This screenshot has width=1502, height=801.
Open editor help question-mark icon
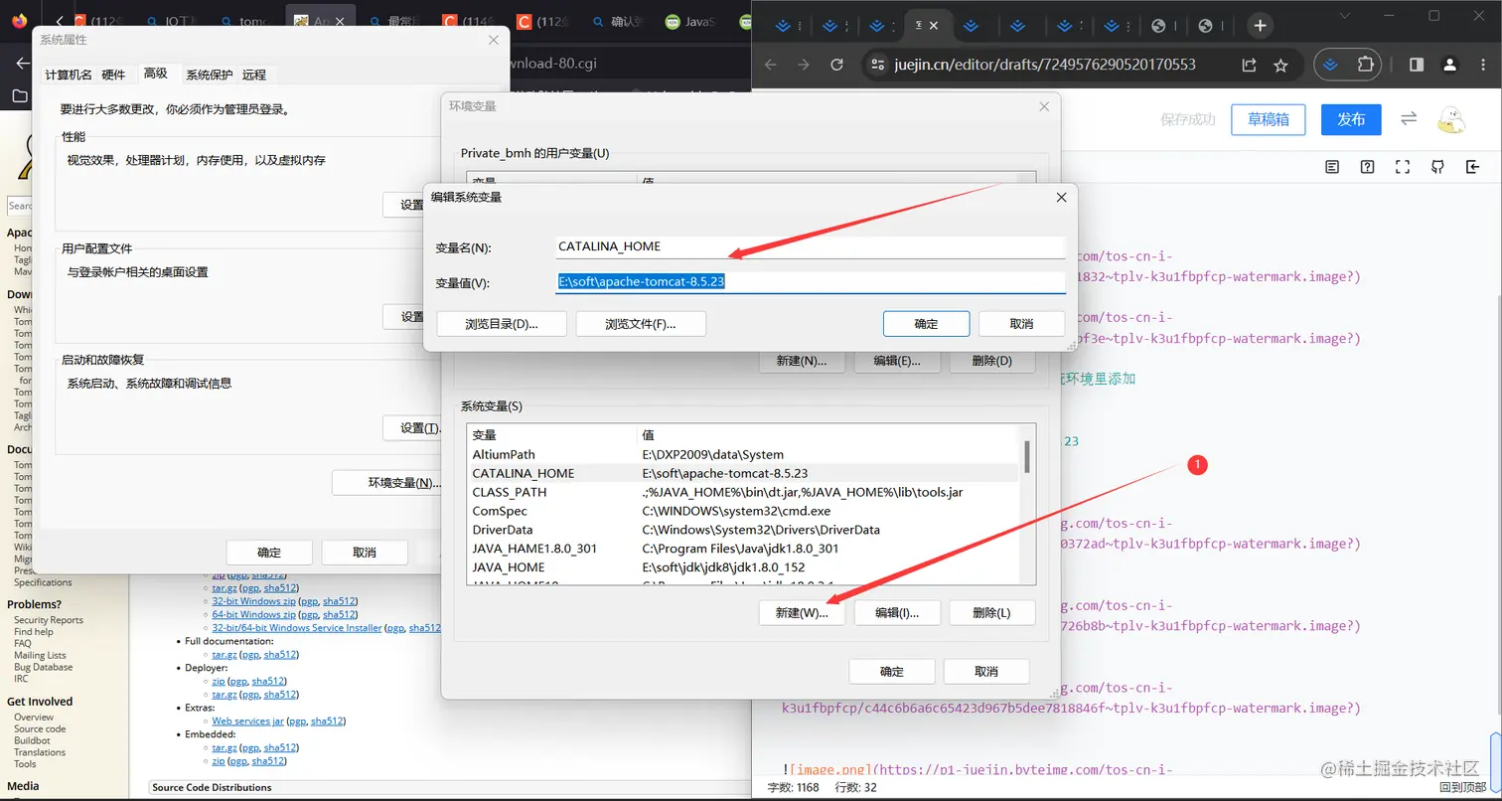click(x=1368, y=167)
